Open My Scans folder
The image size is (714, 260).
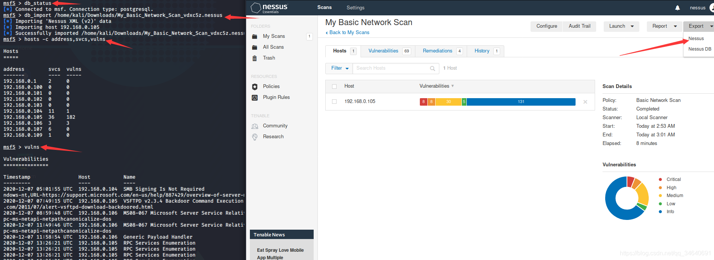point(274,36)
